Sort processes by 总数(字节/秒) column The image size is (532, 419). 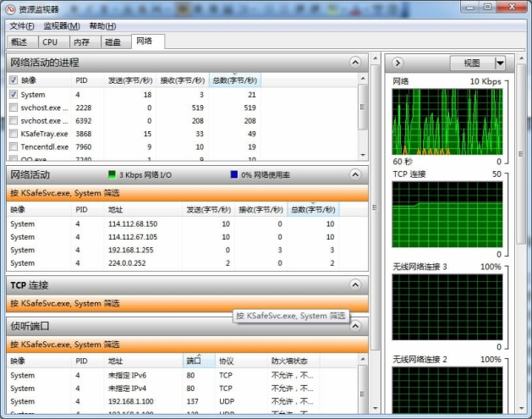click(x=235, y=80)
